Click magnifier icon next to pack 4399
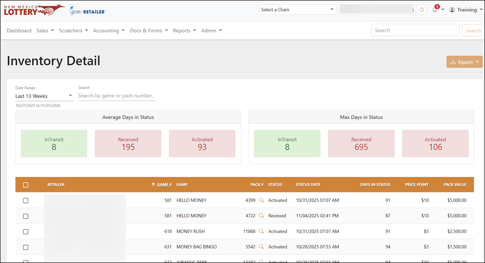Viewport: 485px width, 263px height. pyautogui.click(x=261, y=200)
